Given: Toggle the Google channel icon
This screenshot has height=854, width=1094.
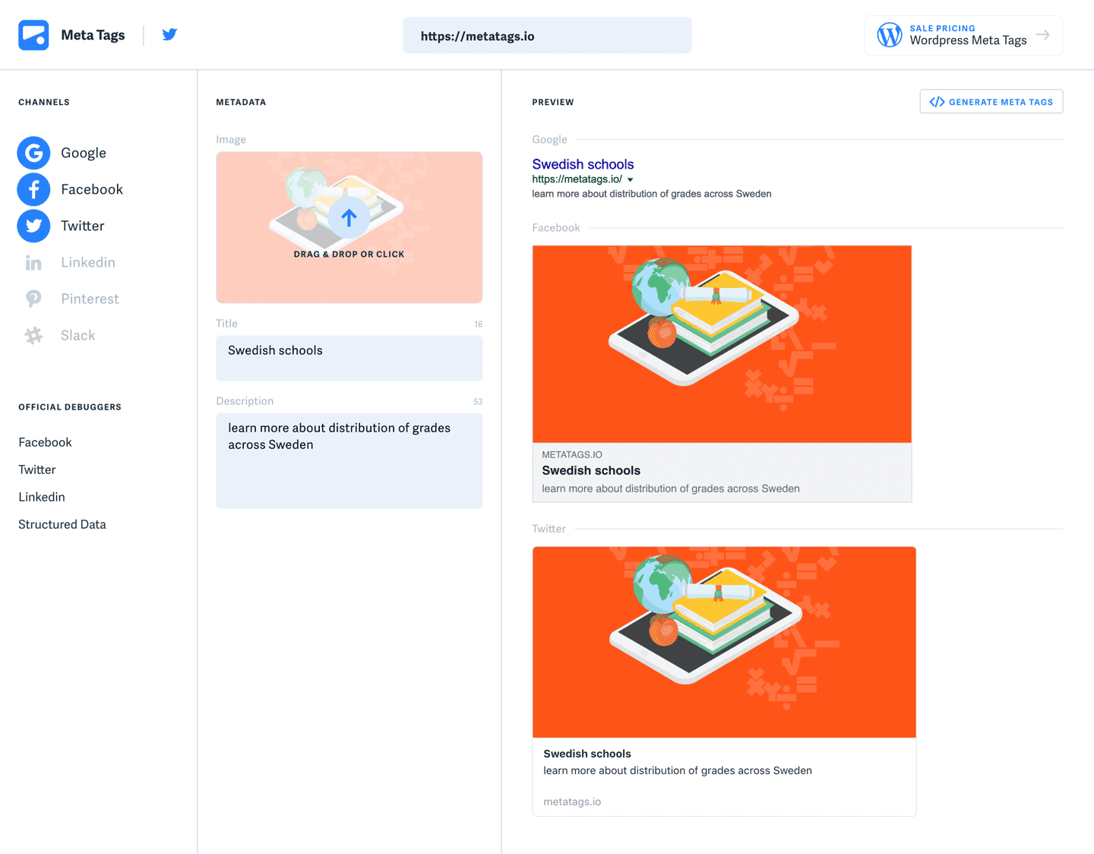Looking at the screenshot, I should click(x=33, y=153).
